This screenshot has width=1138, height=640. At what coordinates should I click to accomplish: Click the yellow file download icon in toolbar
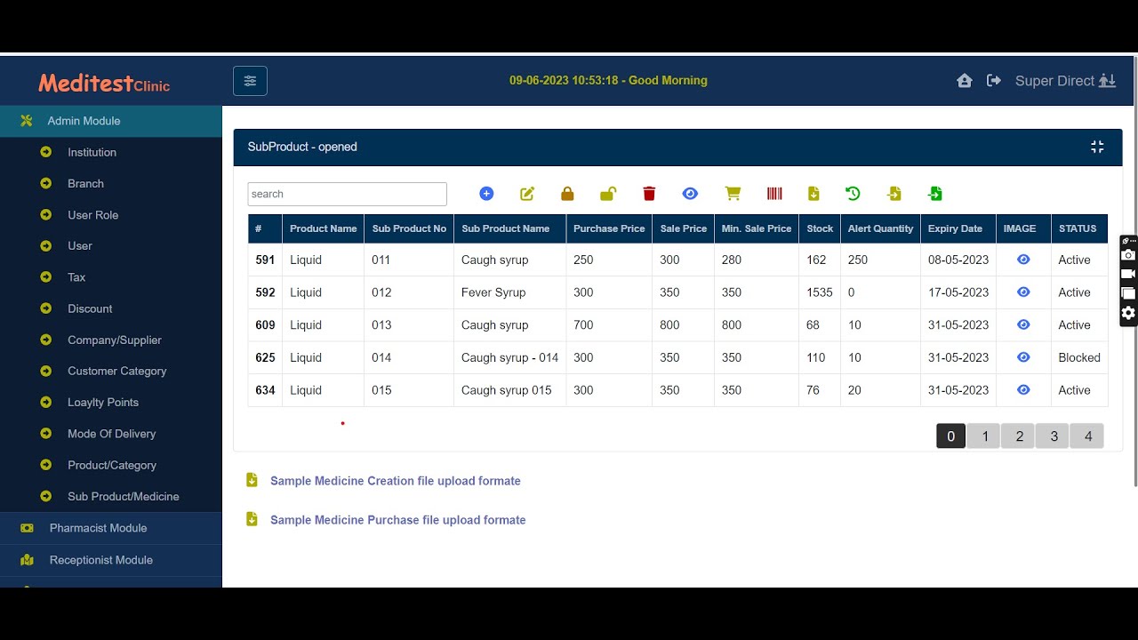coord(813,194)
